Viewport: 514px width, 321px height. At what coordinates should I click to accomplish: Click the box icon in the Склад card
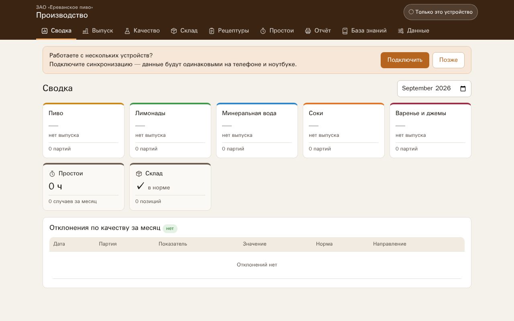pos(139,174)
